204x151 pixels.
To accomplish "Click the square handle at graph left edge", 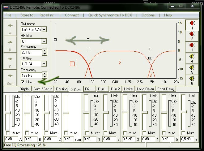I will coord(55,40).
